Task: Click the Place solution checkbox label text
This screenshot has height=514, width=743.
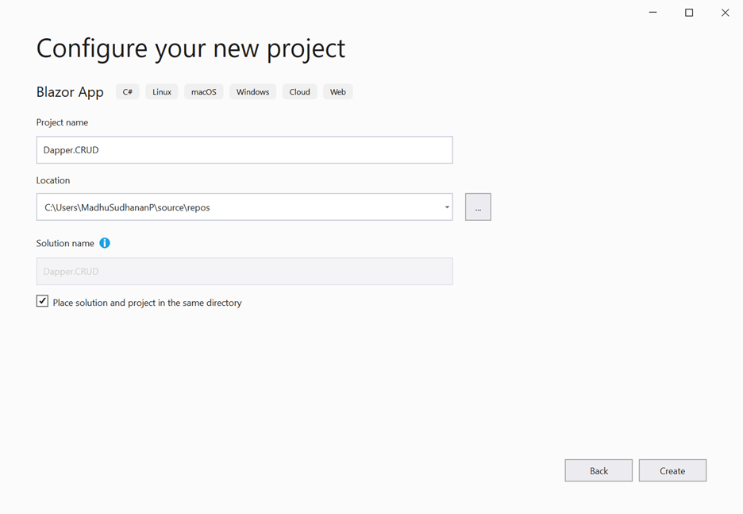Action: 147,303
